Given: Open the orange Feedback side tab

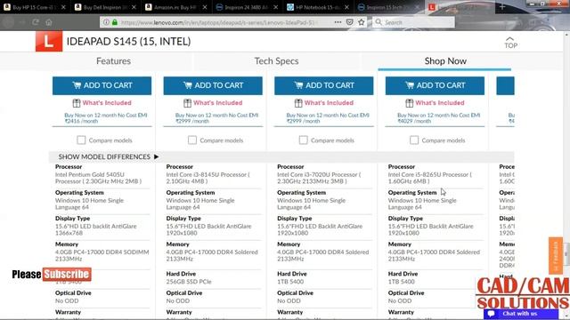Looking at the screenshot, I should tap(556, 256).
